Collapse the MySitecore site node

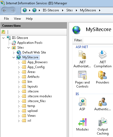click(14, 57)
